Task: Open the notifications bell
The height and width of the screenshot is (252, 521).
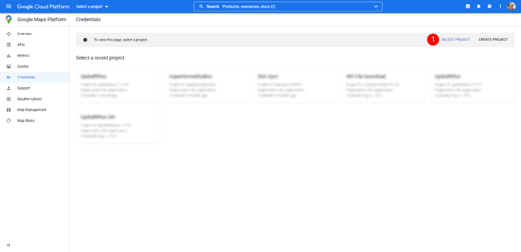Action: (479, 7)
